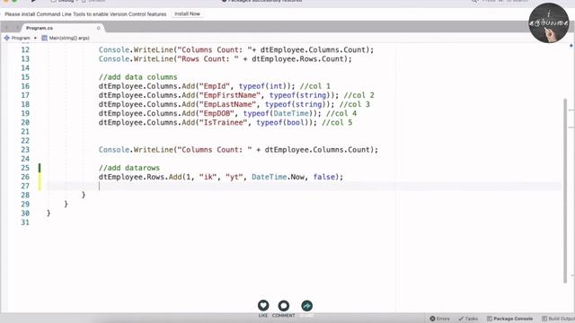This screenshot has width=575, height=323.
Task: Click the Program class icon in breadcrumb
Action: tap(6, 38)
